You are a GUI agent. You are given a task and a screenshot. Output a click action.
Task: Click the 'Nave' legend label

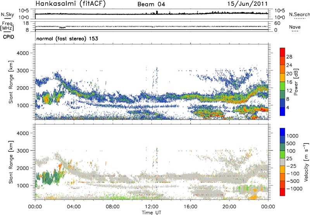[x=295, y=27]
